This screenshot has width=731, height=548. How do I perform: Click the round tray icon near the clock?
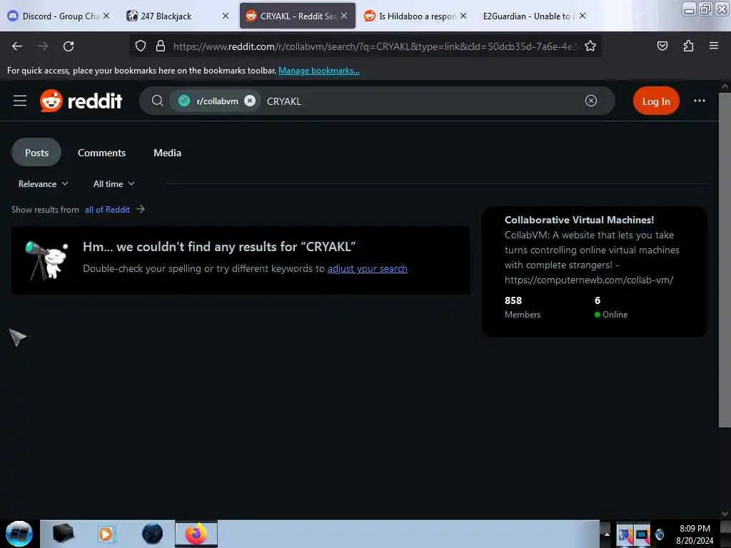coord(660,534)
